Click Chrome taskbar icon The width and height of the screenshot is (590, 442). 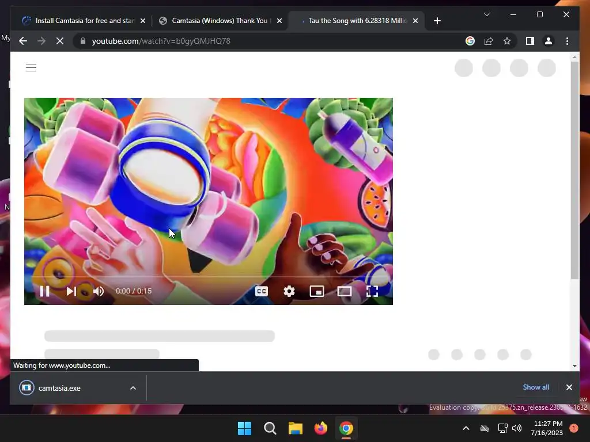pos(346,428)
